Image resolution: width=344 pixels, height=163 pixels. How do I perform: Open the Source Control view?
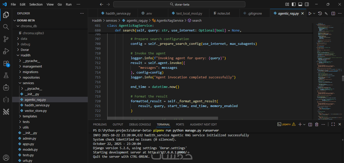(x=6, y=39)
